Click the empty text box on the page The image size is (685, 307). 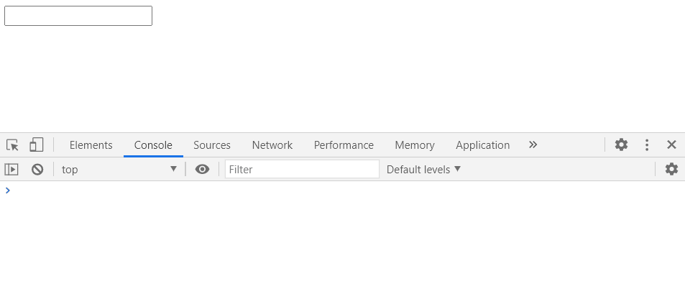78,16
